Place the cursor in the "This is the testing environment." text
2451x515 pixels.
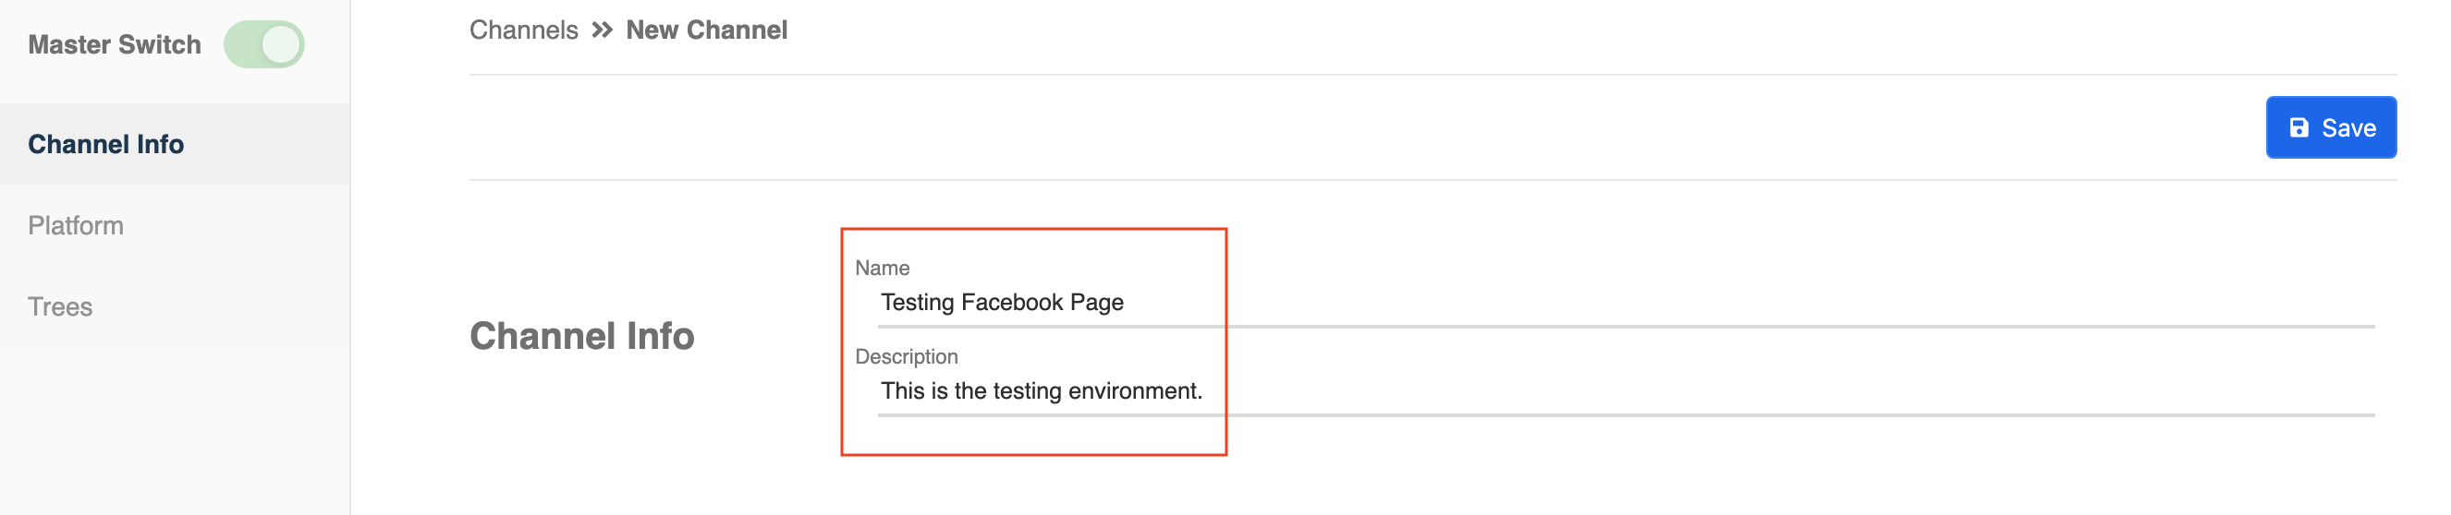(1041, 390)
